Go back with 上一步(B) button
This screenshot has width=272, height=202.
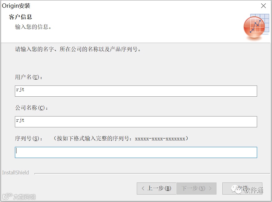[156, 188]
